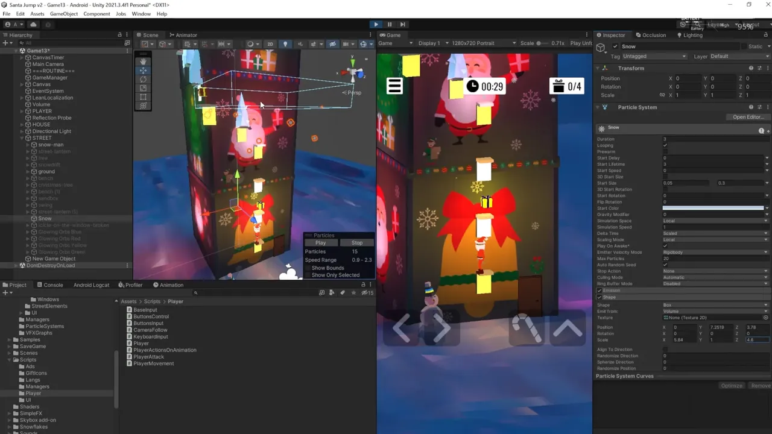Toggle 2D mode in Scene toolbar
772x434 pixels.
(x=270, y=44)
